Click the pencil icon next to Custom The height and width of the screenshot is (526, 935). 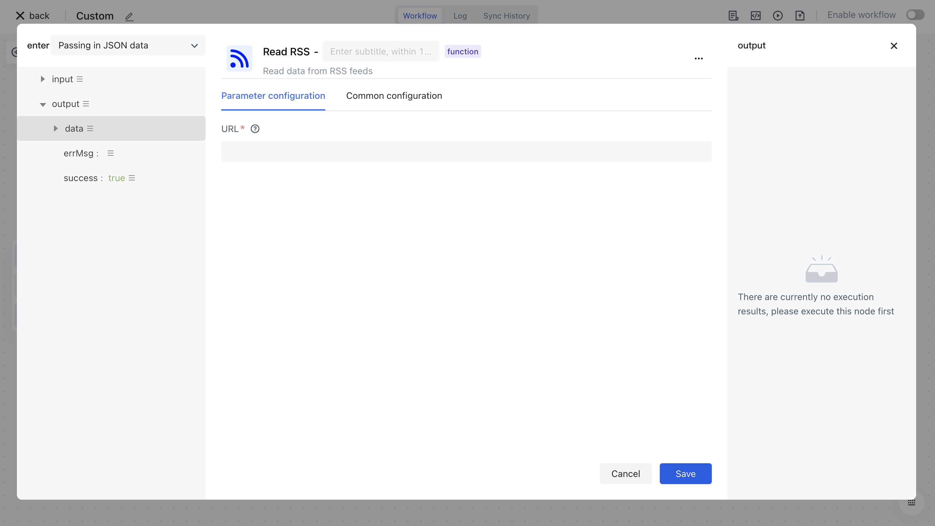pyautogui.click(x=129, y=16)
